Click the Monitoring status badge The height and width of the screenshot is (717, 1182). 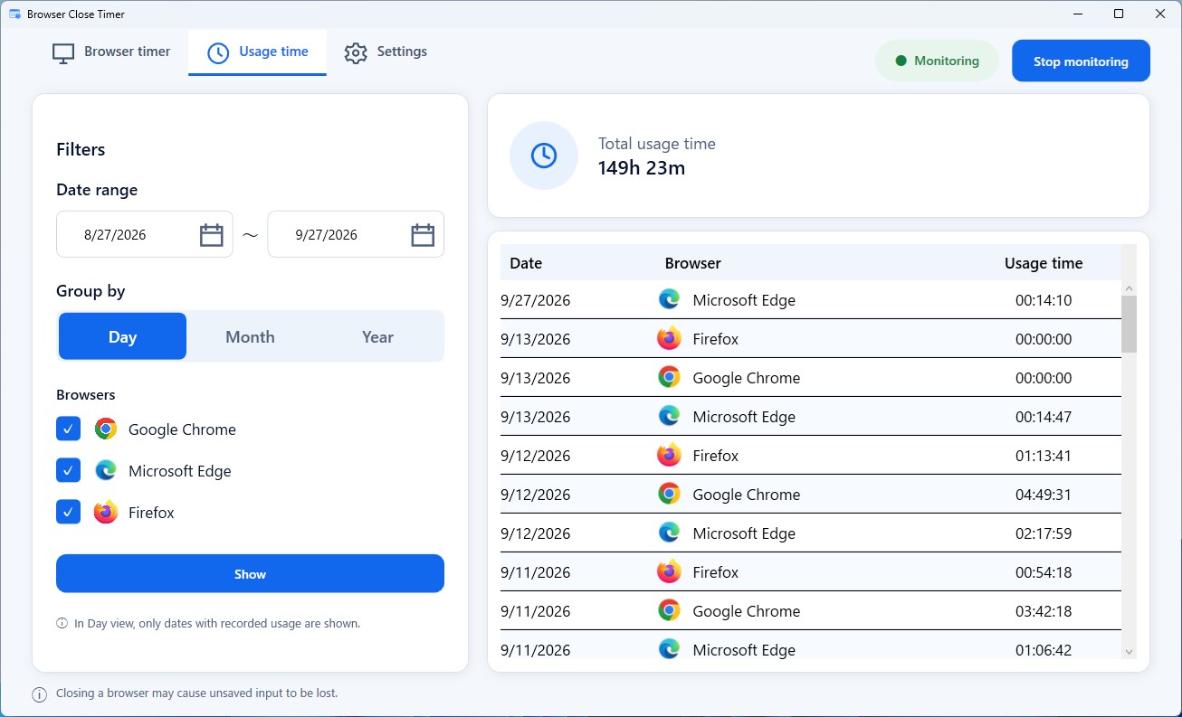[x=937, y=61]
